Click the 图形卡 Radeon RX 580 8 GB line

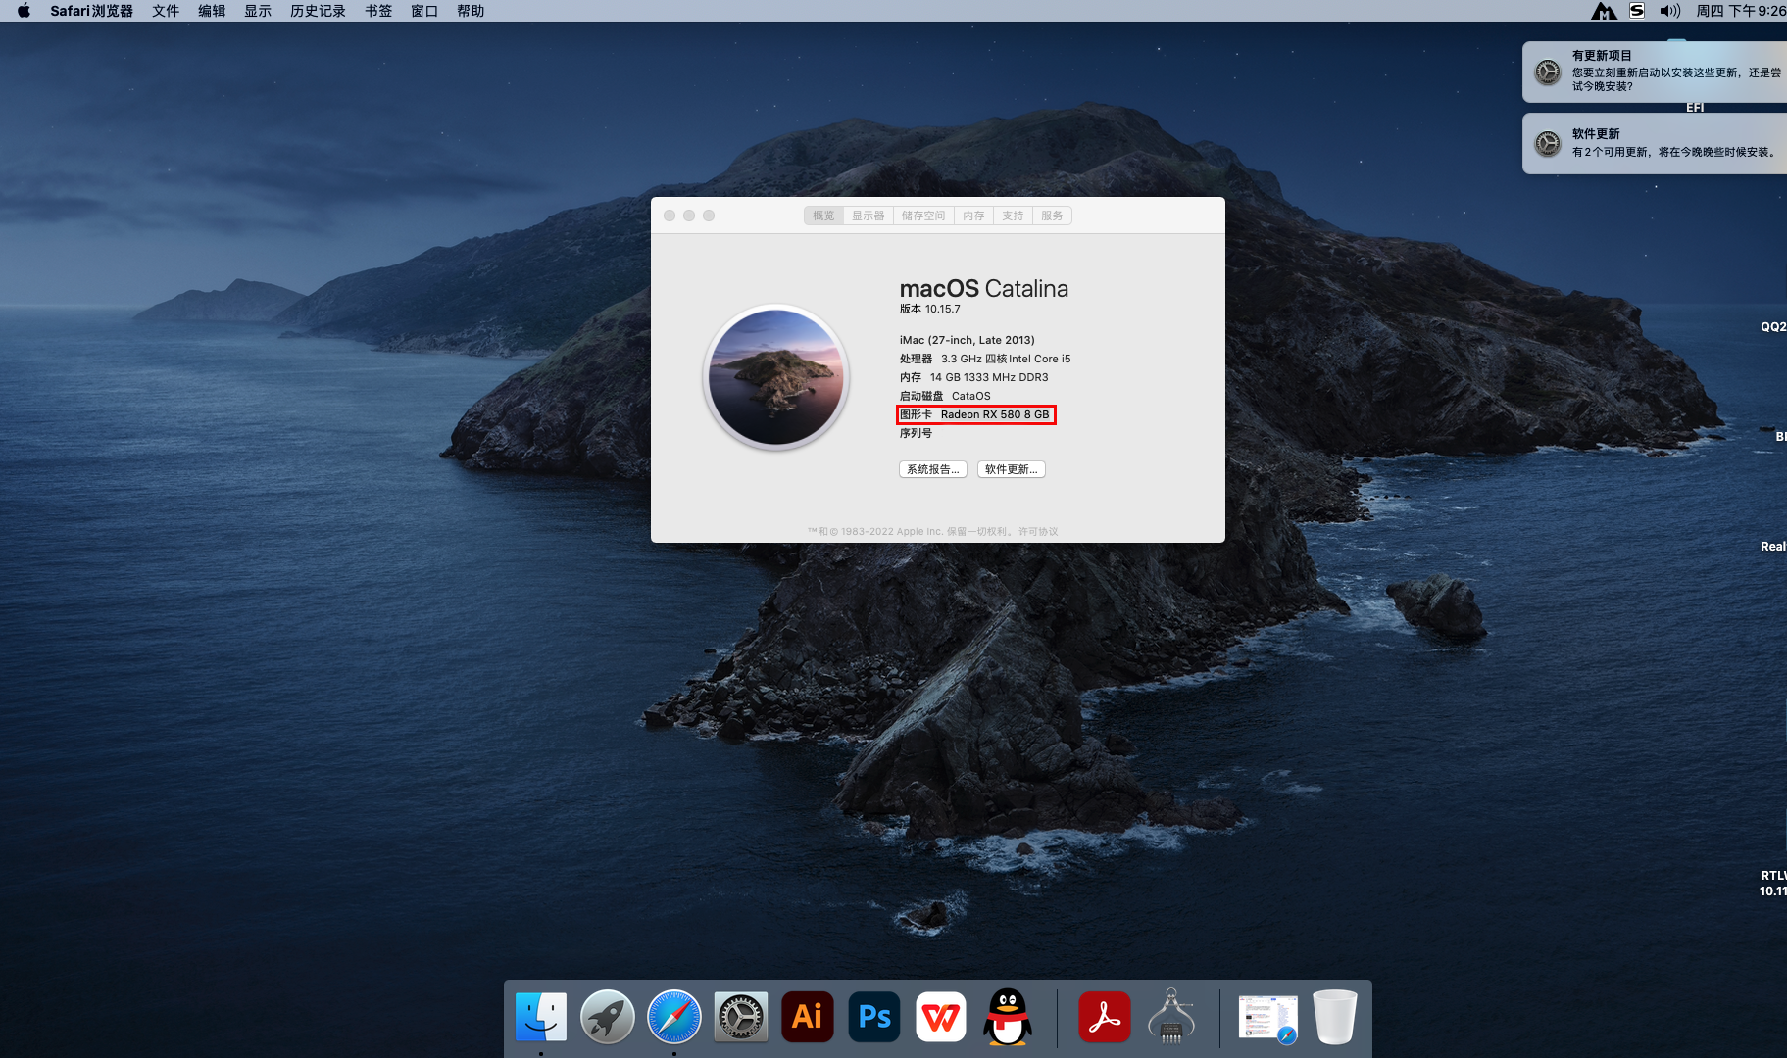click(975, 414)
